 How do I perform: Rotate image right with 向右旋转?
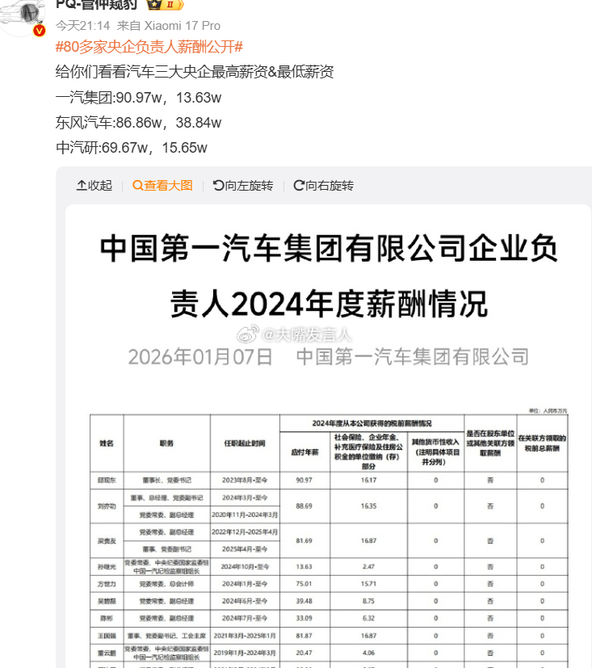(x=323, y=186)
